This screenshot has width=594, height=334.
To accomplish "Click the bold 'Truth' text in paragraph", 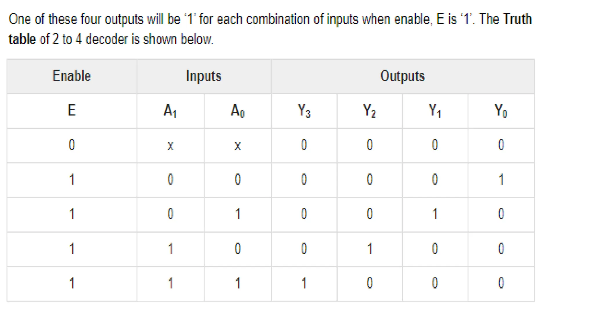I will 517,19.
